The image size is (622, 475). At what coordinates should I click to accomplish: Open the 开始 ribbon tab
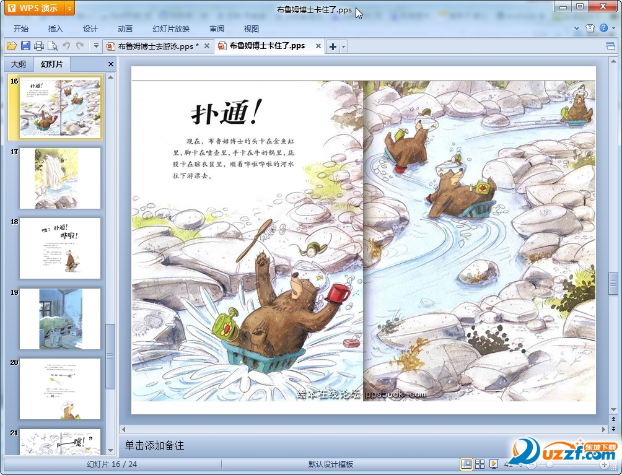(x=20, y=28)
